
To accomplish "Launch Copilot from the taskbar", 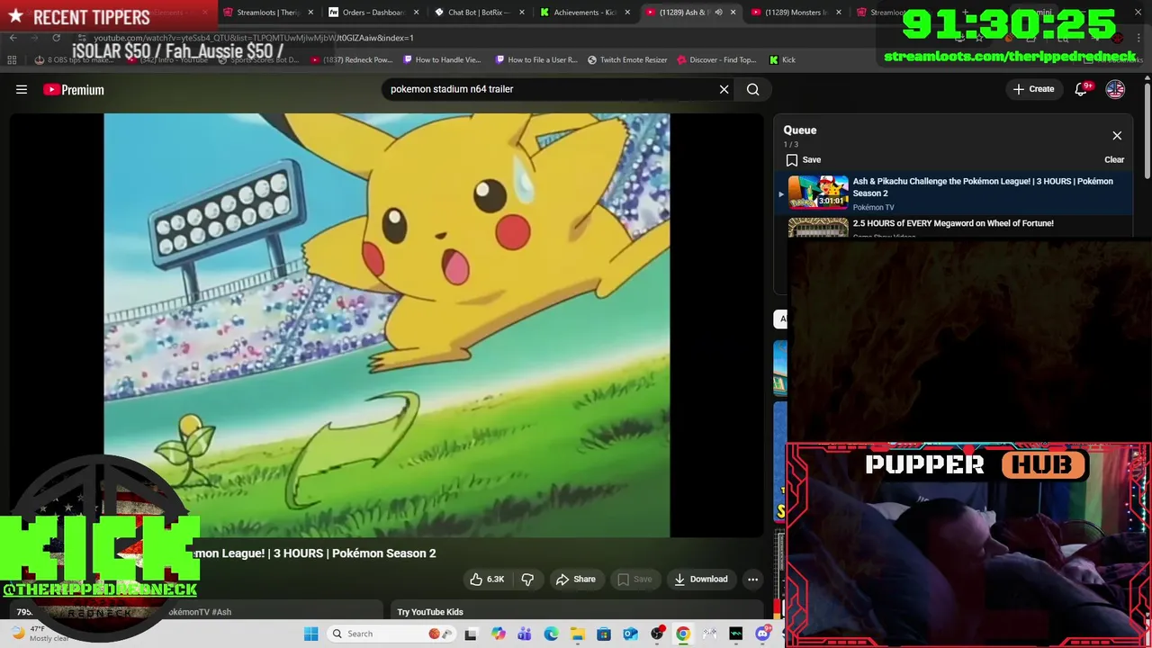I will click(x=499, y=634).
